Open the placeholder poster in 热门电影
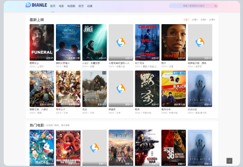243x167 pixels. click(95, 148)
